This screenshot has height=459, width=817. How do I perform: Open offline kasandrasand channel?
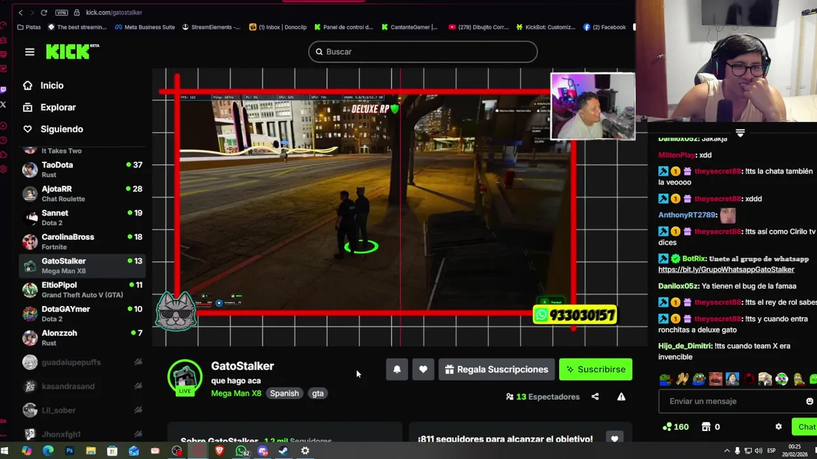tap(83, 386)
